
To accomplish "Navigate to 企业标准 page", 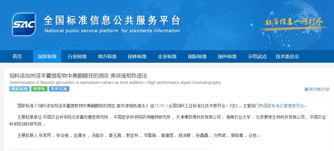I will 167,57.
